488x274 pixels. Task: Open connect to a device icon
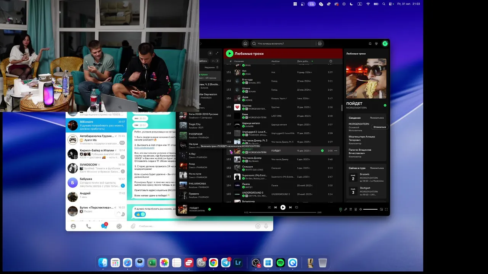click(x=356, y=209)
